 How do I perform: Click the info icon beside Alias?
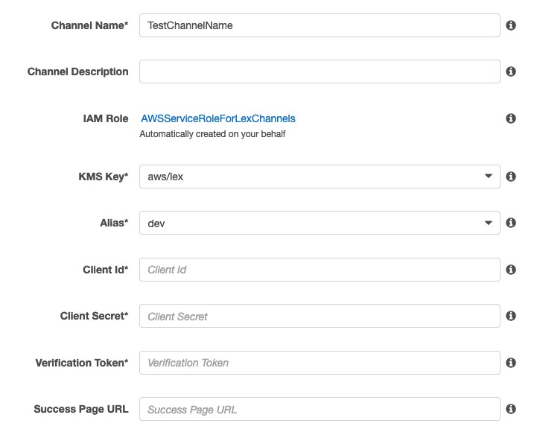511,223
